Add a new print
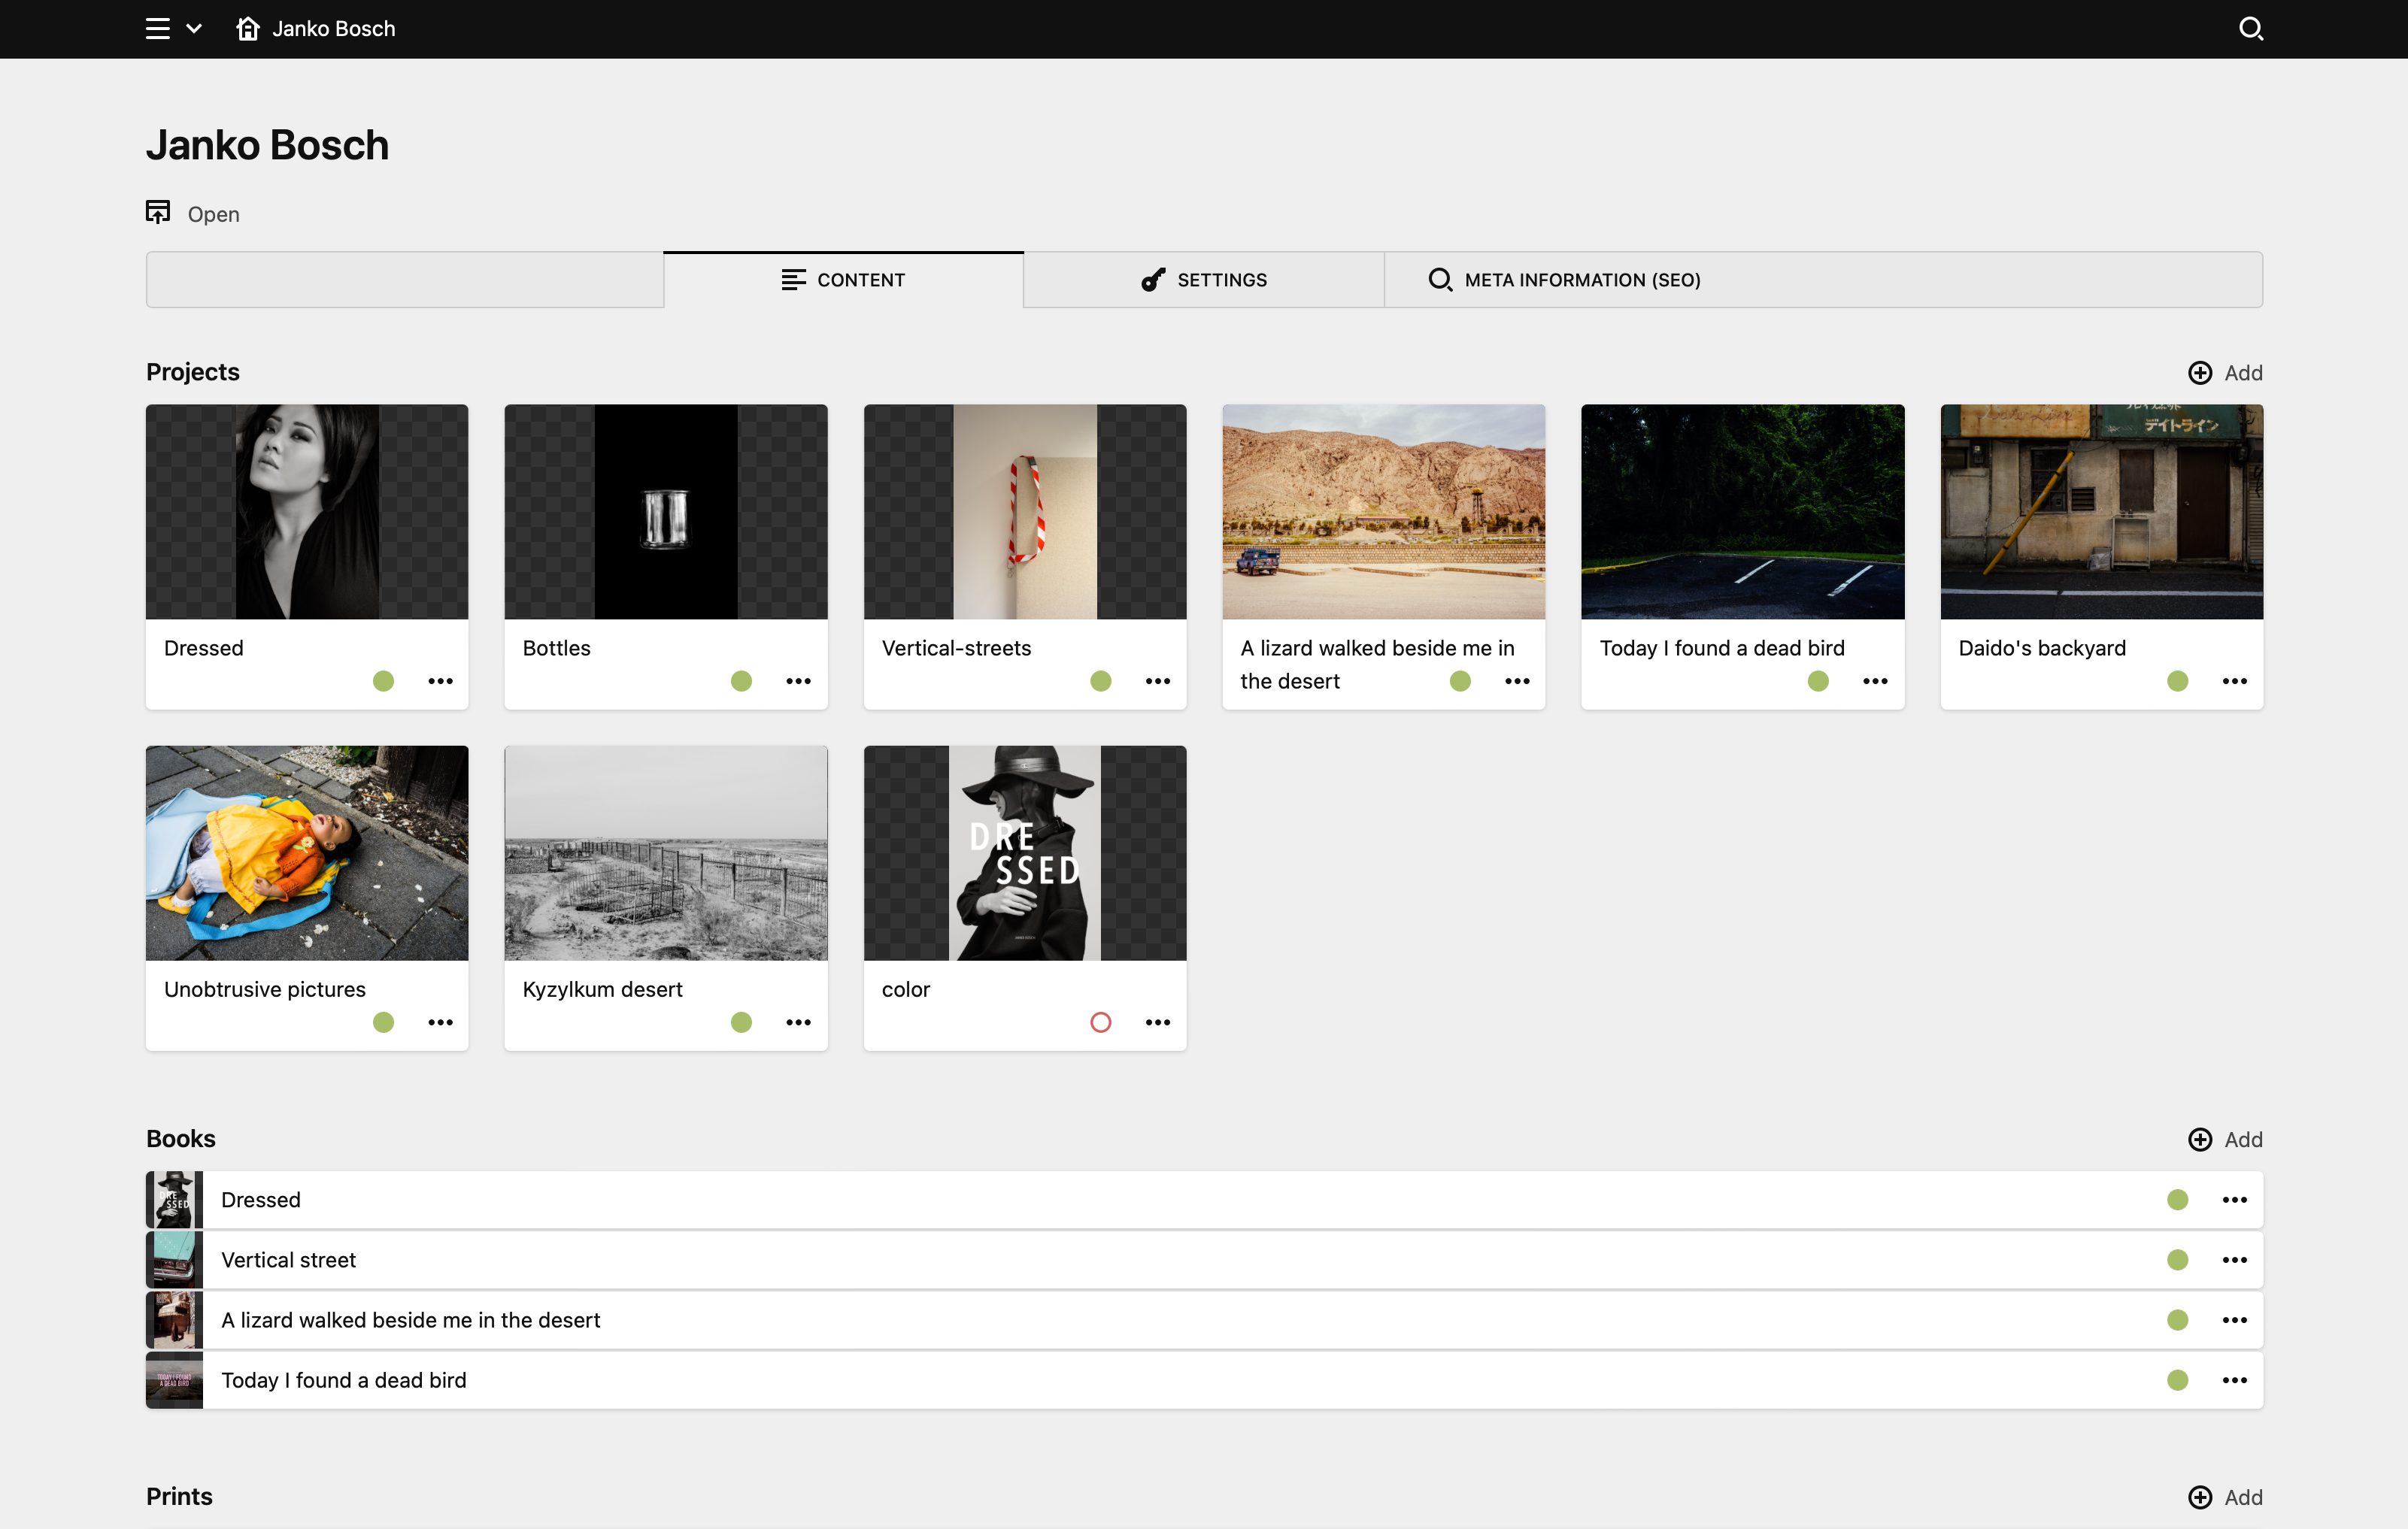Viewport: 2408px width, 1529px height. [2225, 1497]
